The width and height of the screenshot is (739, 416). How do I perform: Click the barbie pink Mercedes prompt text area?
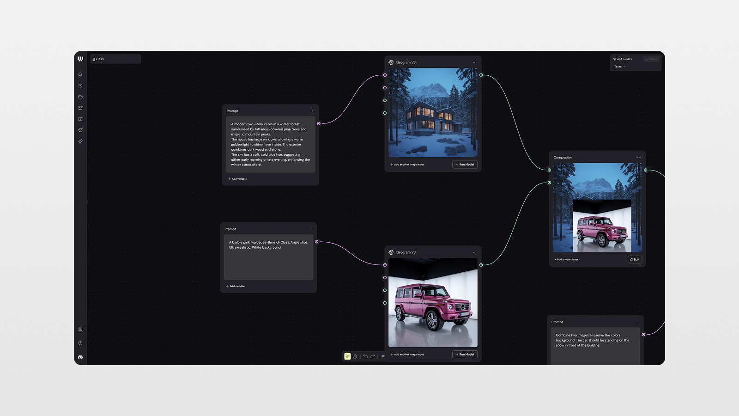[x=268, y=257]
